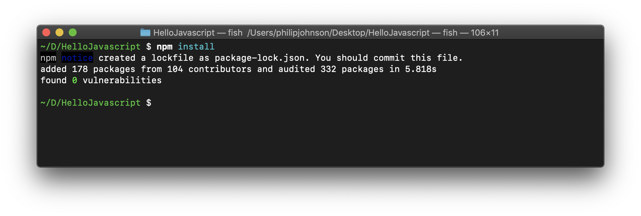Click the word vulnerabilities
This screenshot has width=641, height=216.
coord(122,80)
